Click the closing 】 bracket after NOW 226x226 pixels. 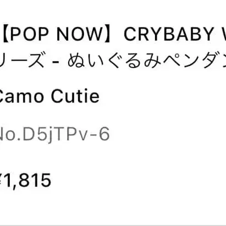click(110, 34)
